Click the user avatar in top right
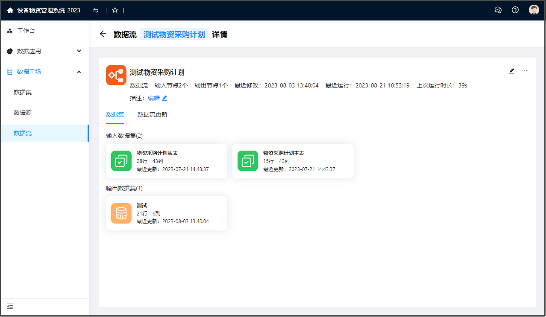 pyautogui.click(x=534, y=10)
